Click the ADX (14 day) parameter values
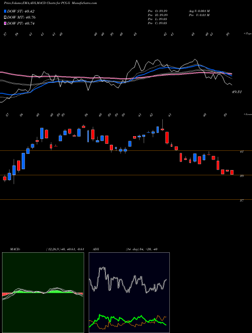The width and height of the screenshot is (252, 333). pyautogui.click(x=141, y=249)
